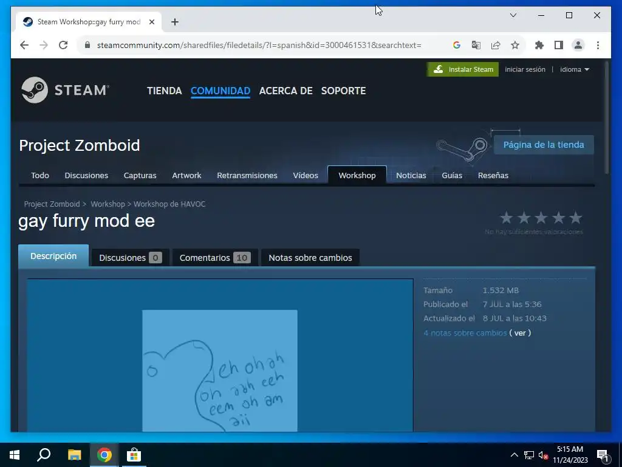Show hidden system tray icons
Viewport: 622px width, 467px height.
pos(514,455)
